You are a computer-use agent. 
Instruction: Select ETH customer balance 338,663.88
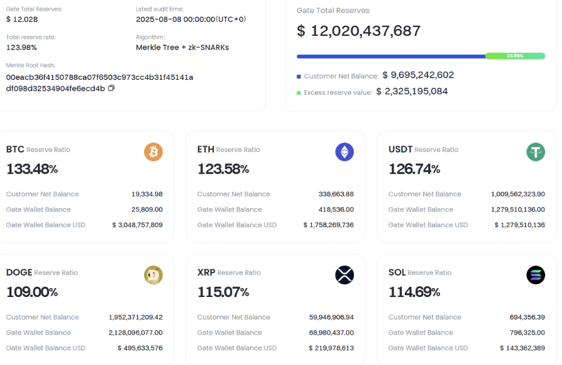tap(336, 194)
